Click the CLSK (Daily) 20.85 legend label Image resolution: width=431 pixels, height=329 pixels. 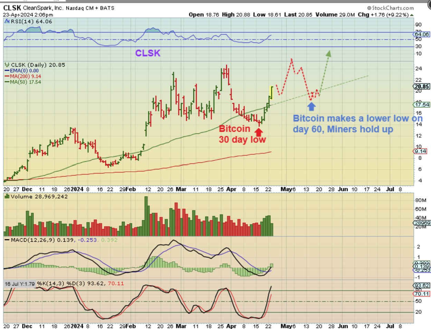(38, 65)
